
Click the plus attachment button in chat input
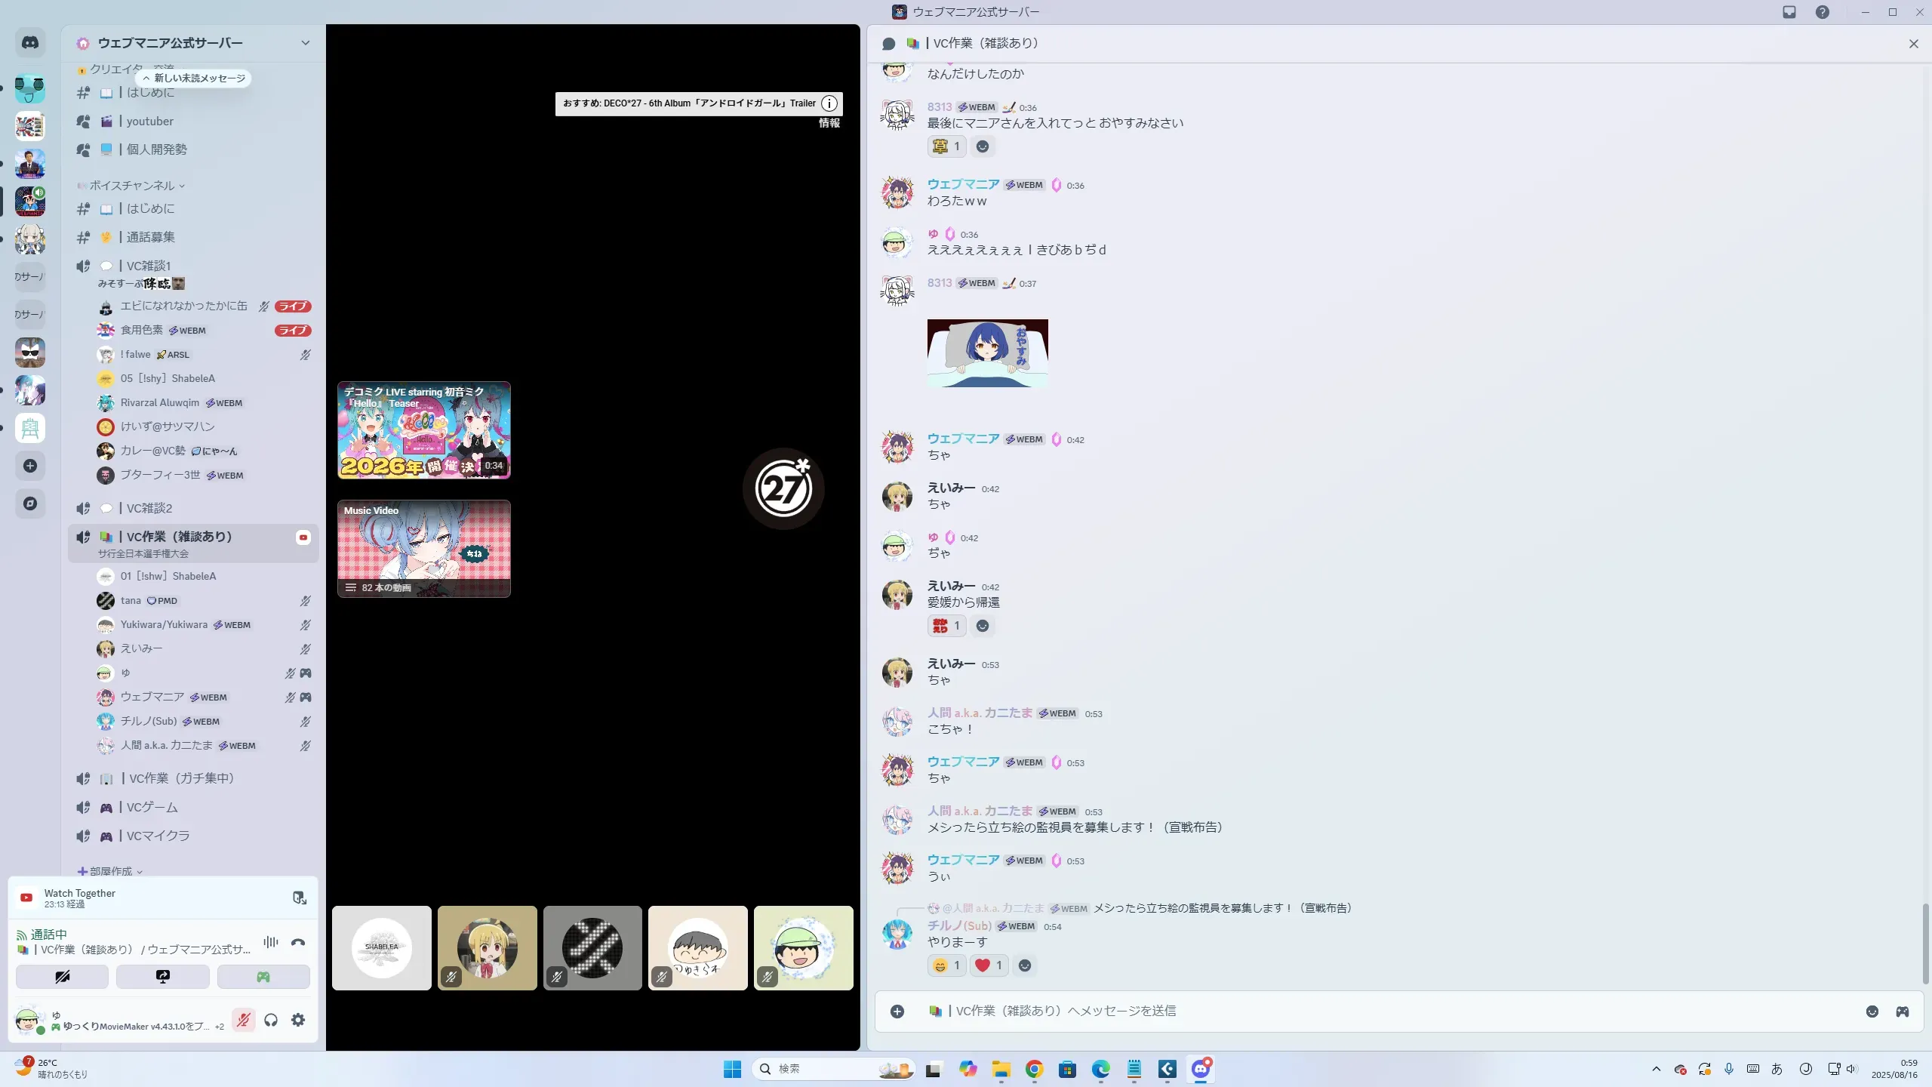(897, 1012)
